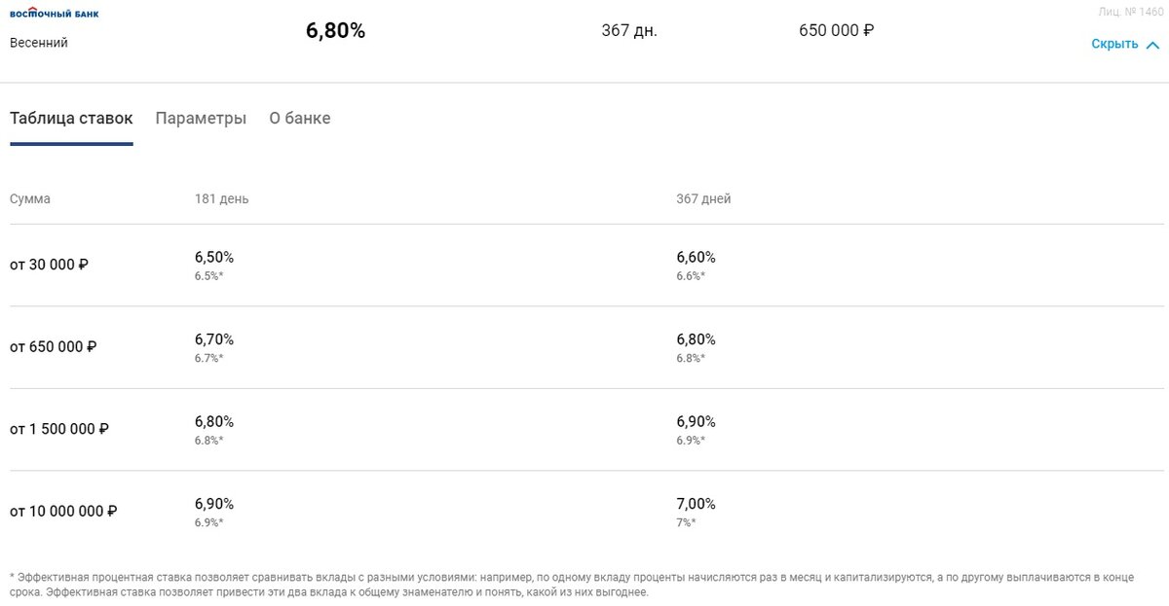Click the deposit name Весенний
This screenshot has width=1169, height=606.
pos(39,43)
